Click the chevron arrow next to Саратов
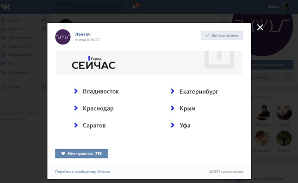Screen dimensions: 298x183 [x=76, y=125]
